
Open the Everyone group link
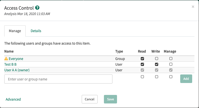point(16,59)
